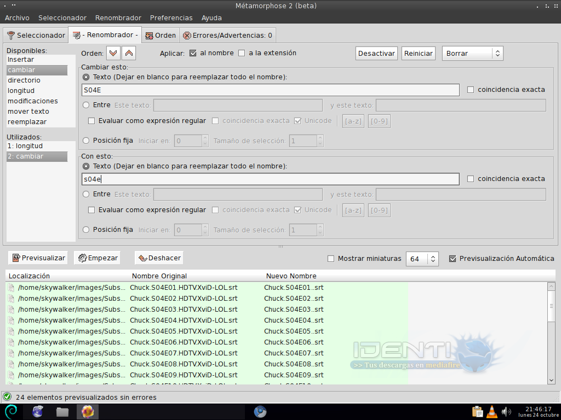The width and height of the screenshot is (561, 420).
Task: Click the Debian menu swirl icon in taskbar
Action: (x=10, y=412)
